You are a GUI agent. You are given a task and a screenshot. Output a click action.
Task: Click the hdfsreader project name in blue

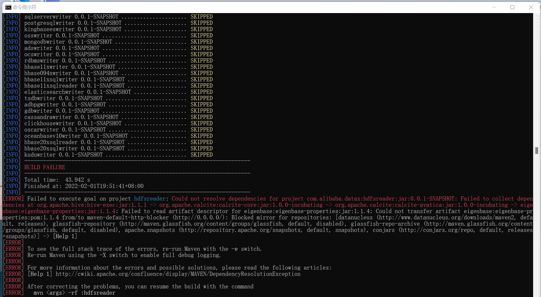(x=150, y=199)
